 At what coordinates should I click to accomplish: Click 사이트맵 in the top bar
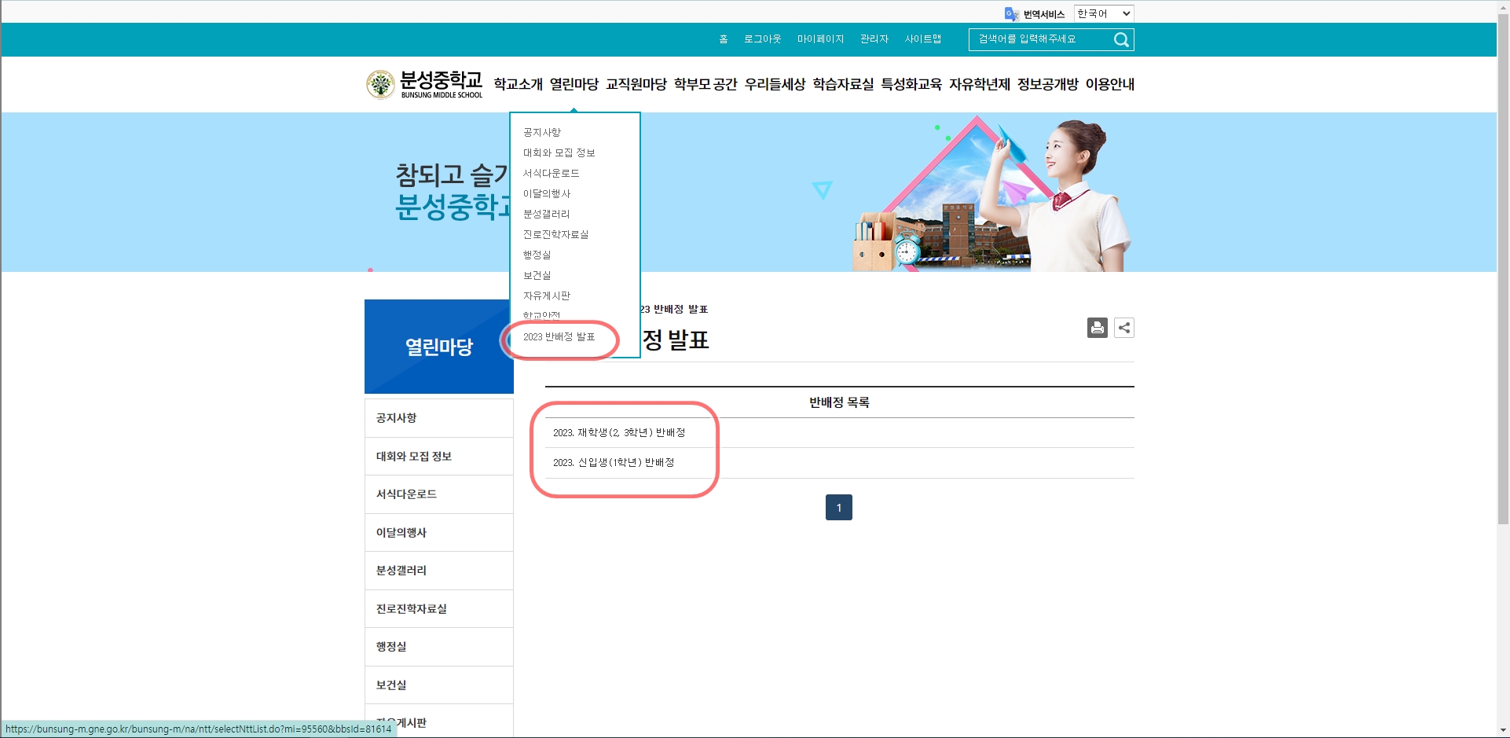click(x=922, y=39)
